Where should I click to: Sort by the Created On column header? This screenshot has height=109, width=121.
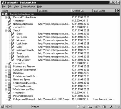82,11
